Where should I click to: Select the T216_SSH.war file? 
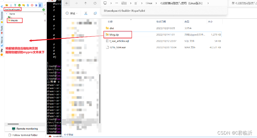tap(118, 47)
